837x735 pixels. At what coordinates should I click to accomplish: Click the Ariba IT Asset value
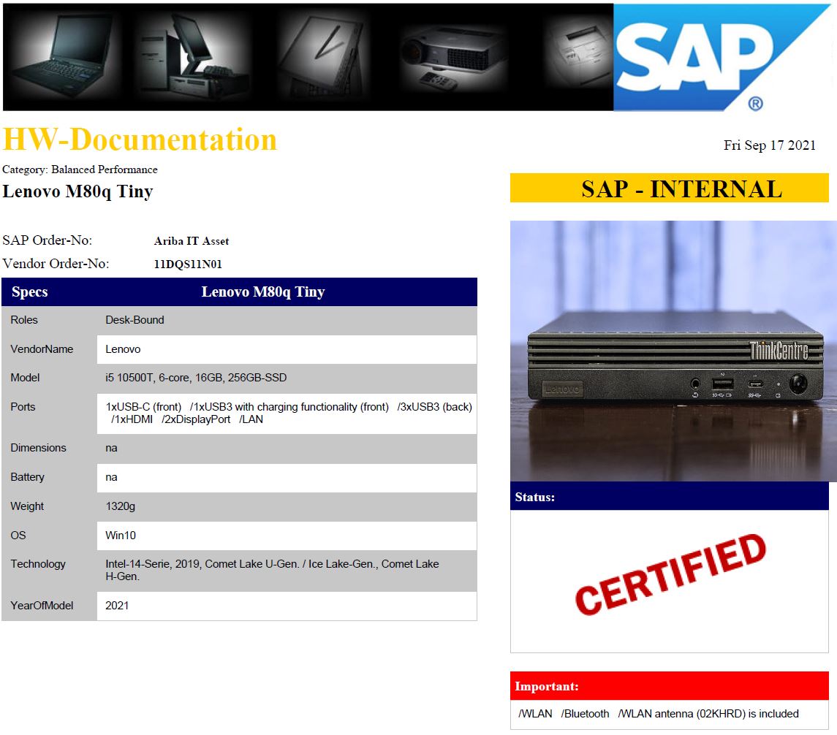tap(191, 241)
